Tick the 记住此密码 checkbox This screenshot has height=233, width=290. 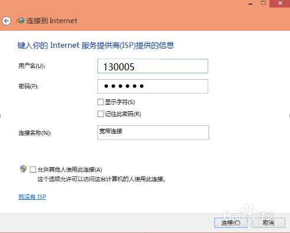tap(100, 114)
